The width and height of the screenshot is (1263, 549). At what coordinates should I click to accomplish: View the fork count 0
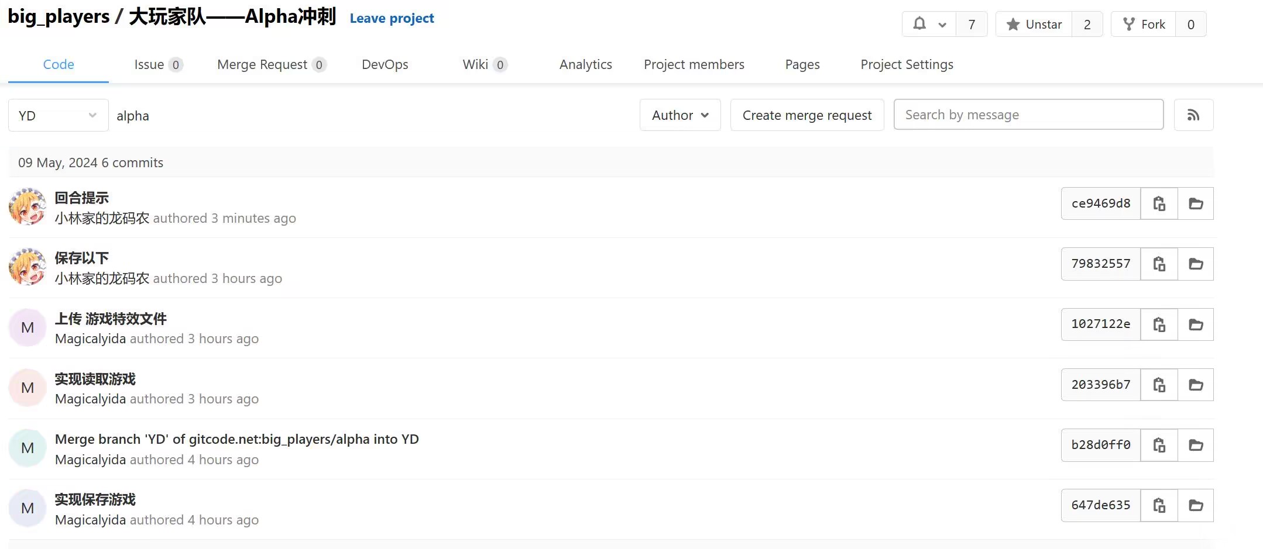pyautogui.click(x=1190, y=24)
